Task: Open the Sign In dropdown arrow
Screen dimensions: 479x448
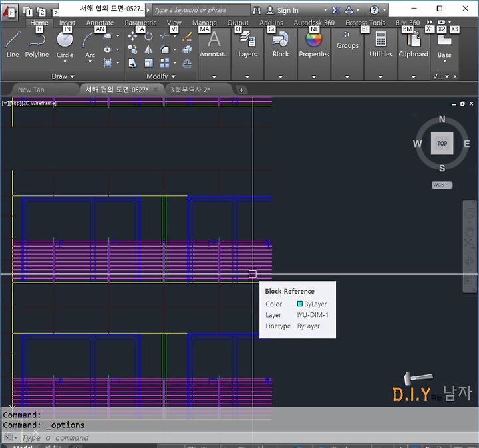Action: pyautogui.click(x=325, y=10)
